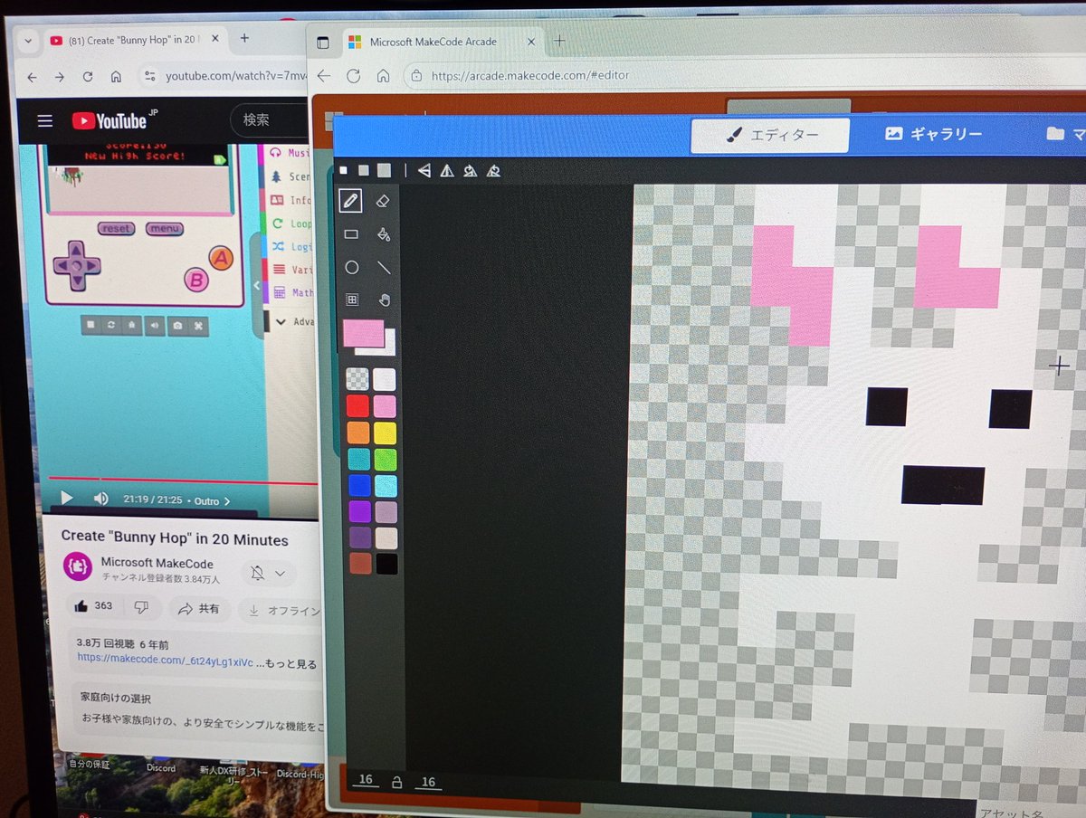Image resolution: width=1086 pixels, height=818 pixels.
Task: Pick the white palette swatch
Action: (x=385, y=379)
